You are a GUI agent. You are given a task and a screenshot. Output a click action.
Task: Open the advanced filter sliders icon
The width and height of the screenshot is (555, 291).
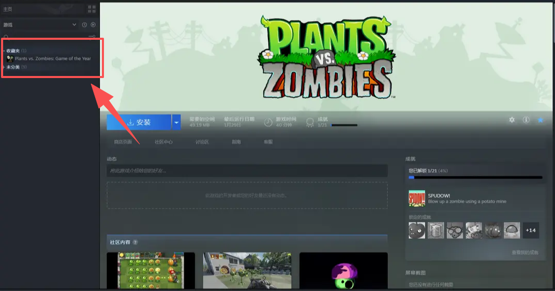pyautogui.click(x=92, y=37)
